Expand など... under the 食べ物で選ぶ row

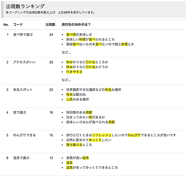[x=66, y=52]
